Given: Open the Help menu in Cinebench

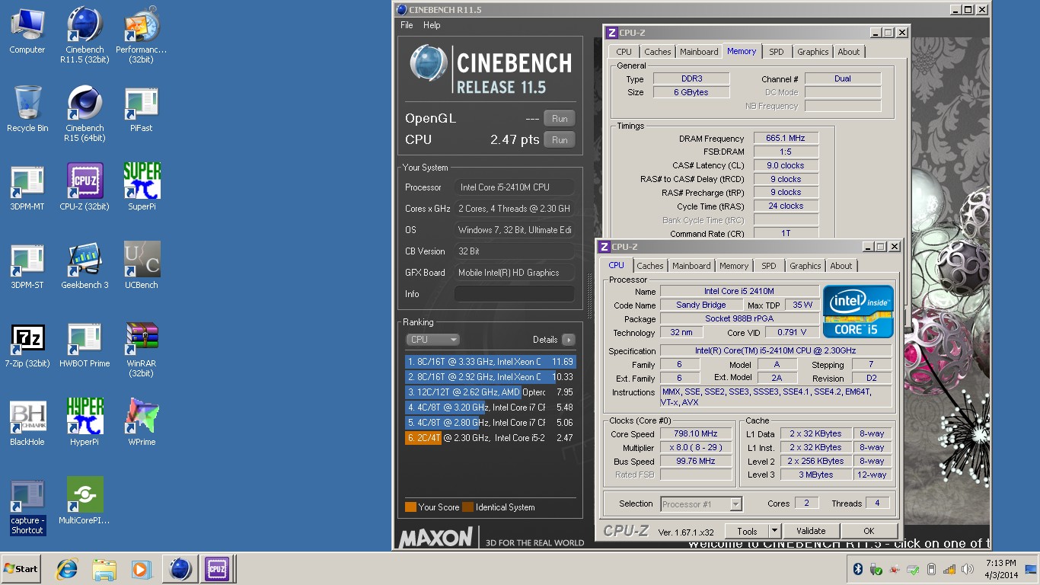Looking at the screenshot, I should click(432, 25).
